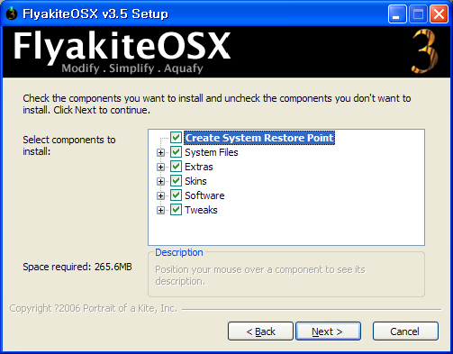The image size is (453, 354).
Task: Expand the System Files tree node
Action: (x=160, y=152)
